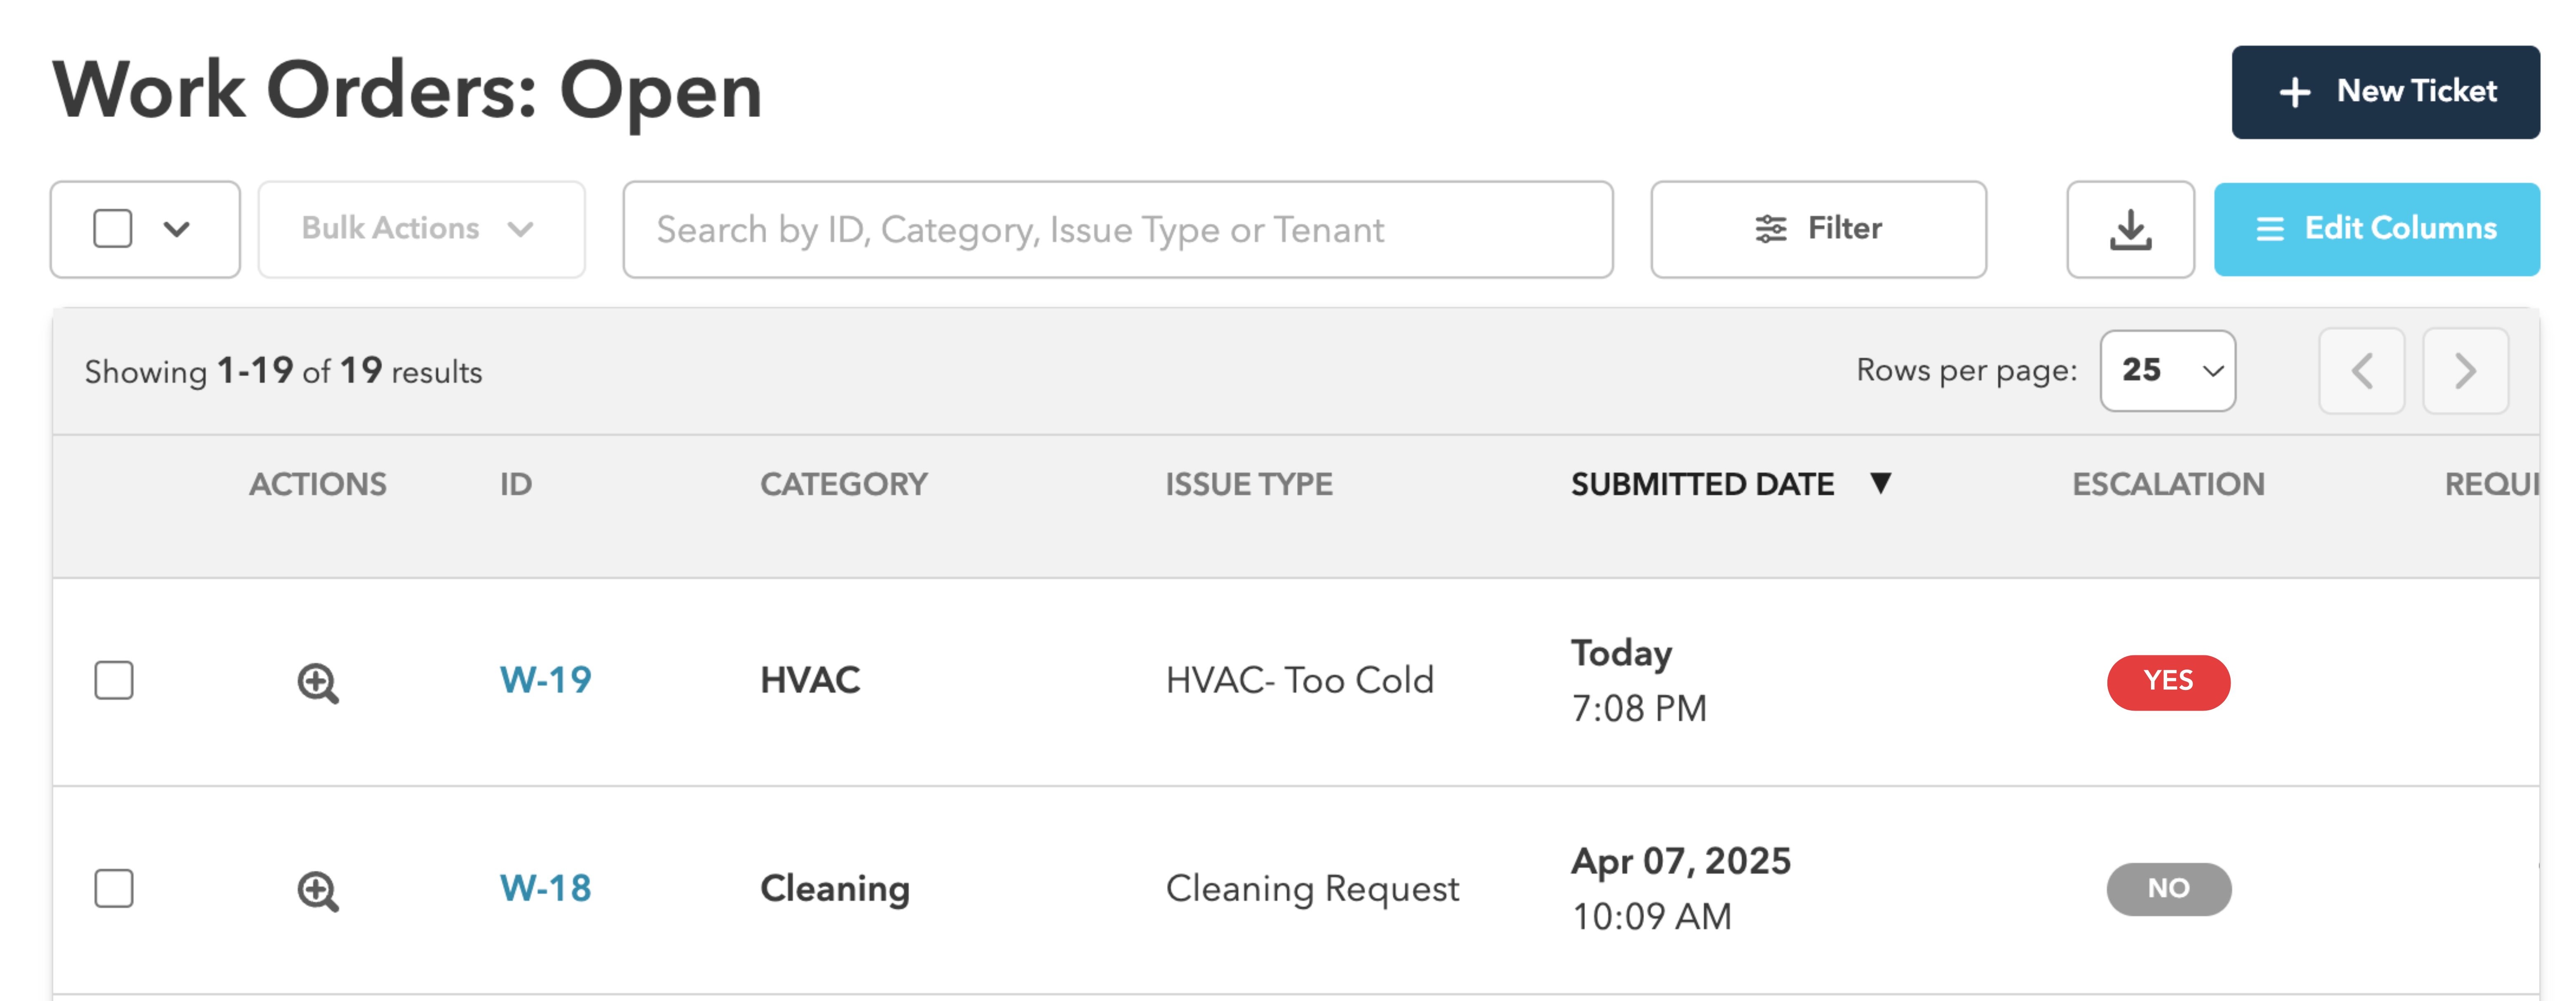This screenshot has width=2576, height=1001.
Task: Go to previous page arrow
Action: coord(2362,372)
